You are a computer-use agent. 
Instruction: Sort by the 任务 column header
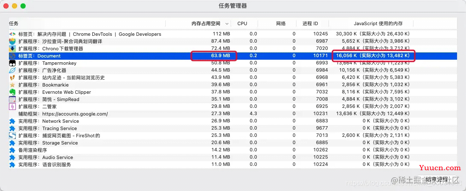pos(14,23)
